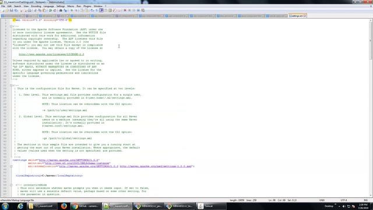
Task: Click the Print toolbar icon
Action: (30, 10)
